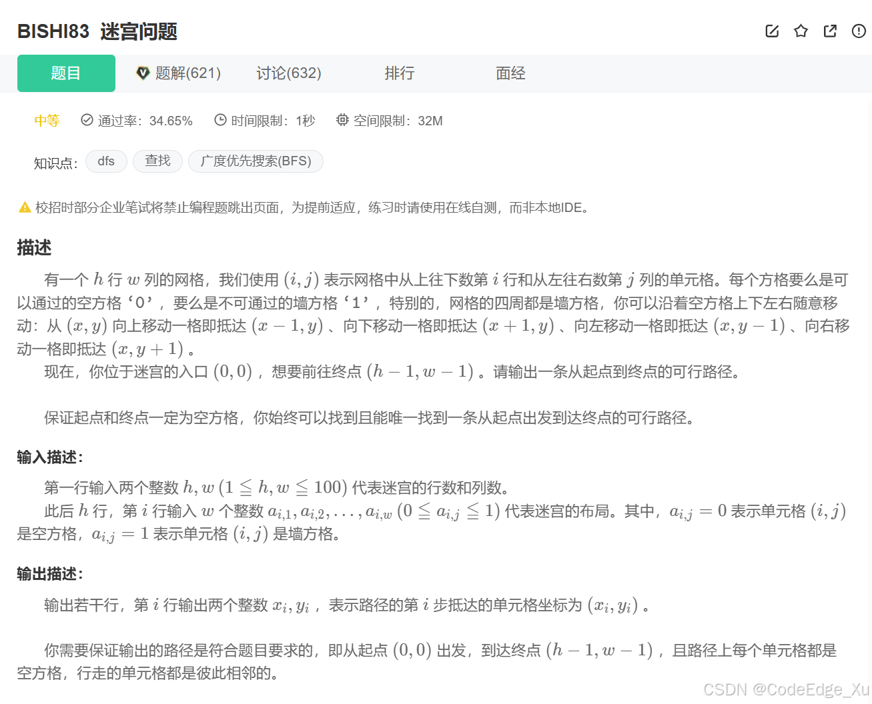Click the exclamation report icon
The width and height of the screenshot is (872, 704).
(859, 31)
